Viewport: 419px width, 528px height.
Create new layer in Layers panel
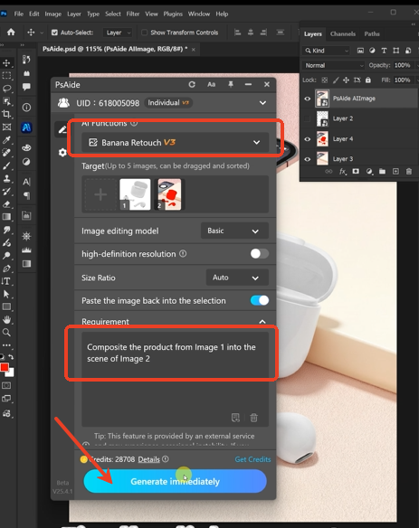click(x=395, y=172)
